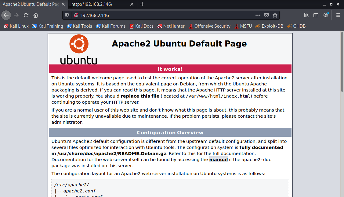Bookmark this page with star
The image size is (344, 197).
tap(275, 15)
